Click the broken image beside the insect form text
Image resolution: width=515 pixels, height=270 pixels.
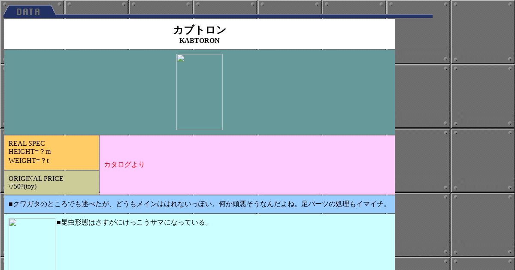pos(32,244)
